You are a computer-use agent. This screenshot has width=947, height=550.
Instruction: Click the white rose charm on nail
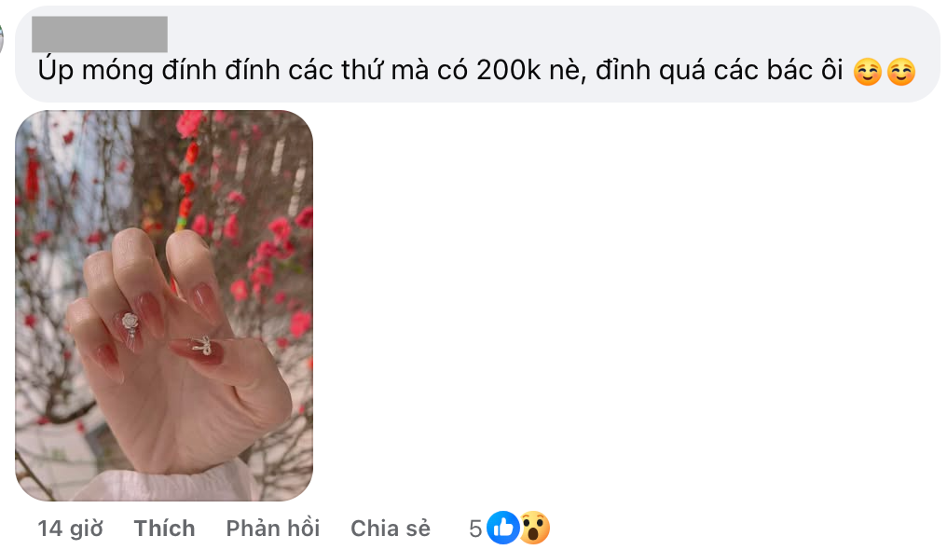pyautogui.click(x=130, y=321)
